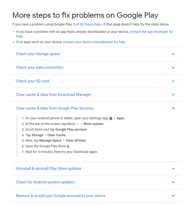This screenshot has width=188, height=207.
Task: Click the 'Check your storage space' heading
Action: tap(38, 54)
